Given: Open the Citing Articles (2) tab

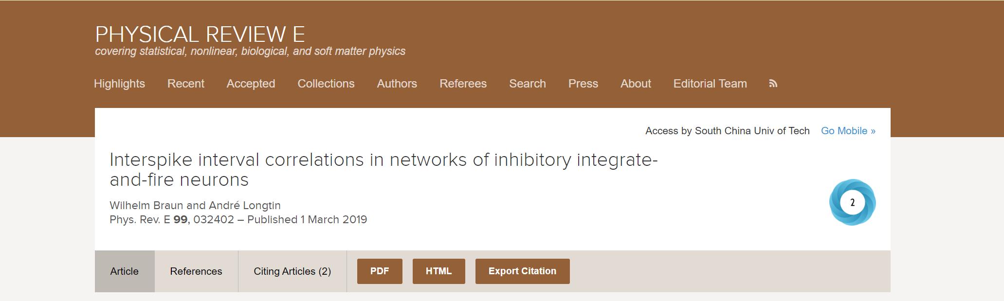Looking at the screenshot, I should click(x=292, y=271).
